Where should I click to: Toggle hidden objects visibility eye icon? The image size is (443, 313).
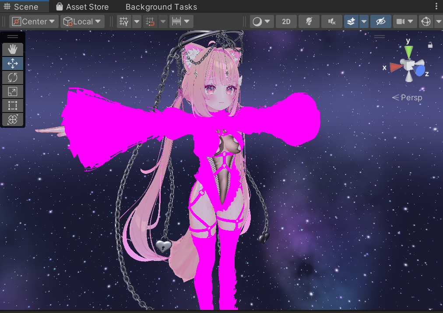click(380, 21)
